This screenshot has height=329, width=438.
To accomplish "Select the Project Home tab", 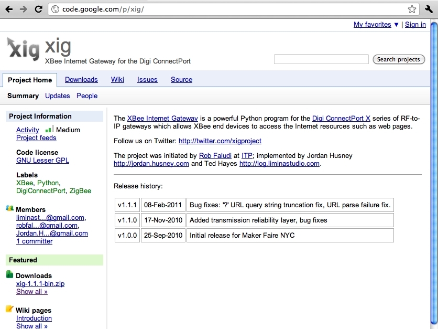I will 30,80.
